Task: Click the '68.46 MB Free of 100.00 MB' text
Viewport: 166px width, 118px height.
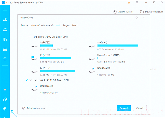Action: coord(53,49)
